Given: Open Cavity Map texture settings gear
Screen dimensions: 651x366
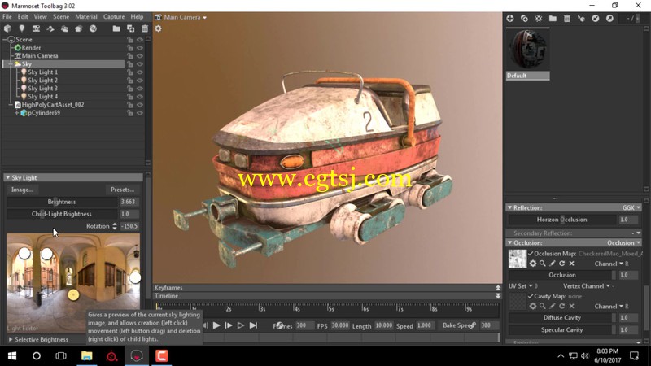Looking at the screenshot, I should [x=533, y=307].
